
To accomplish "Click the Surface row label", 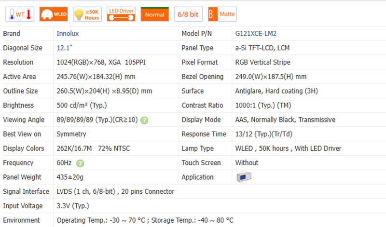I will [x=193, y=91].
